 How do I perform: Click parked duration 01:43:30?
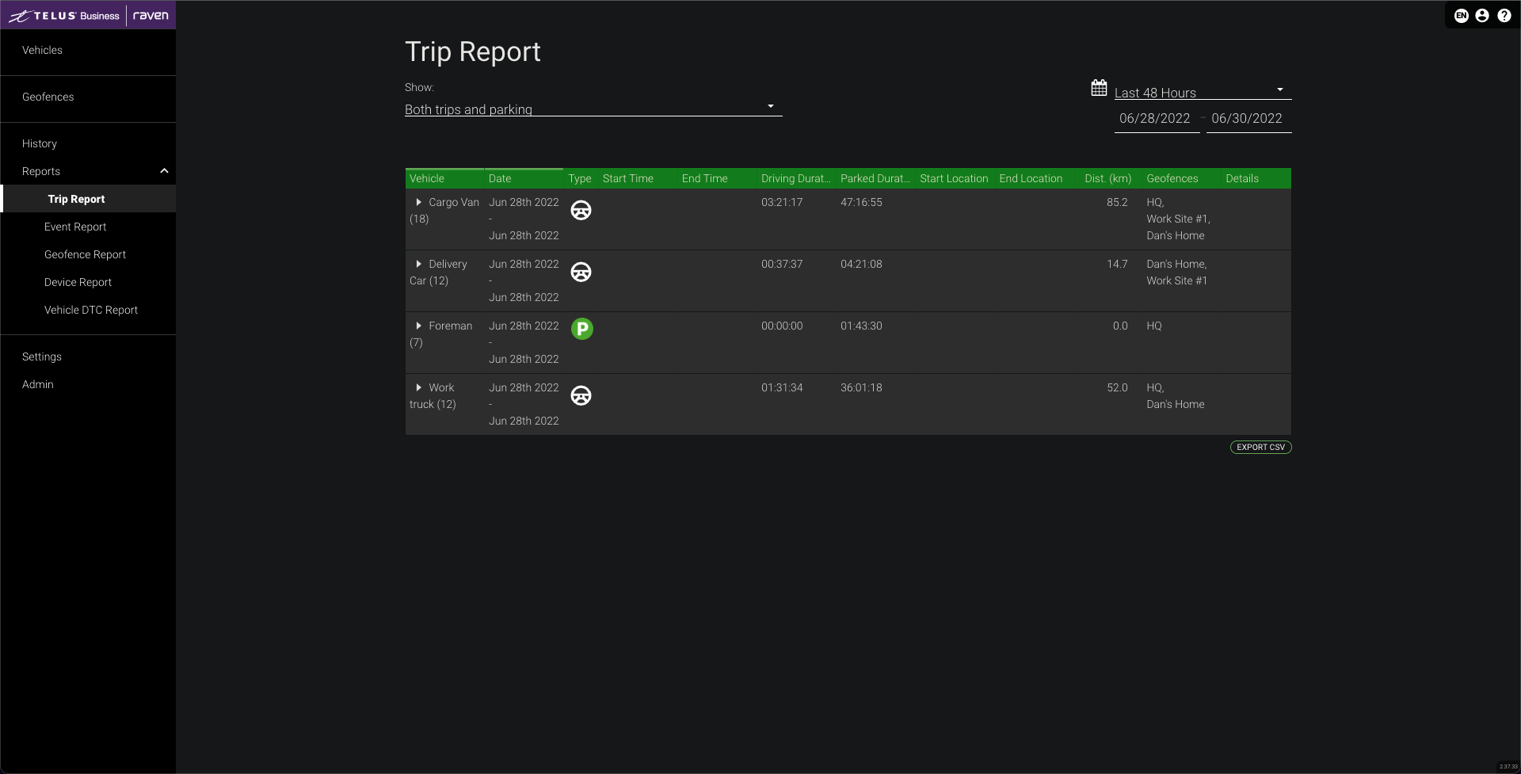coord(861,326)
